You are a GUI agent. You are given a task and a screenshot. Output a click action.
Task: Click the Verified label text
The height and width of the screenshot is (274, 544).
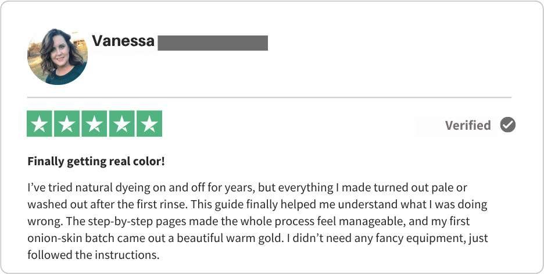[468, 126]
